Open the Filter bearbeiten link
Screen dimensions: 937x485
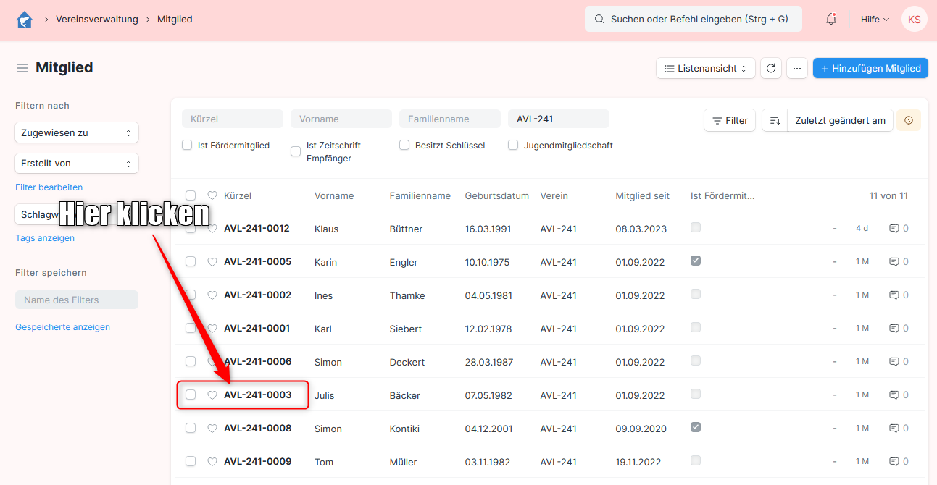[x=49, y=187]
